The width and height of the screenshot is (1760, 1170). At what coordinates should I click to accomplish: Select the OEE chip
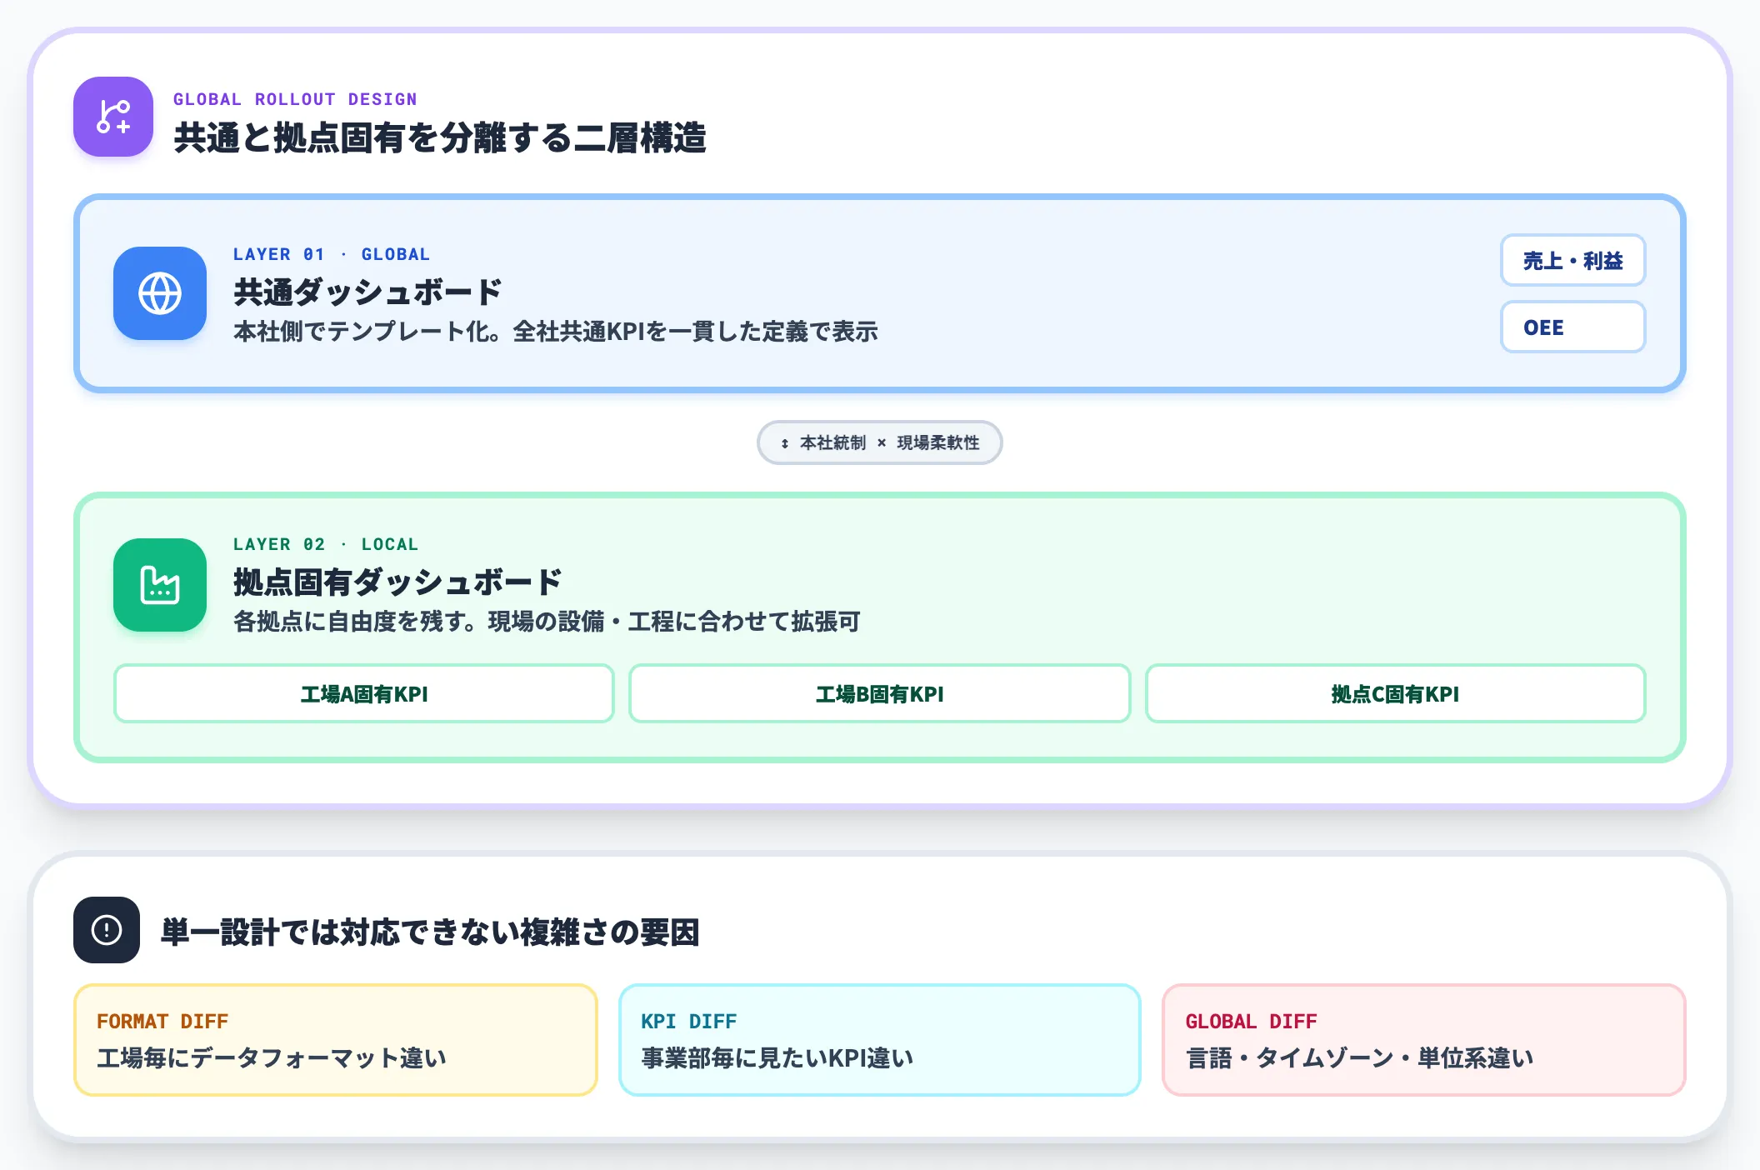[x=1572, y=327]
